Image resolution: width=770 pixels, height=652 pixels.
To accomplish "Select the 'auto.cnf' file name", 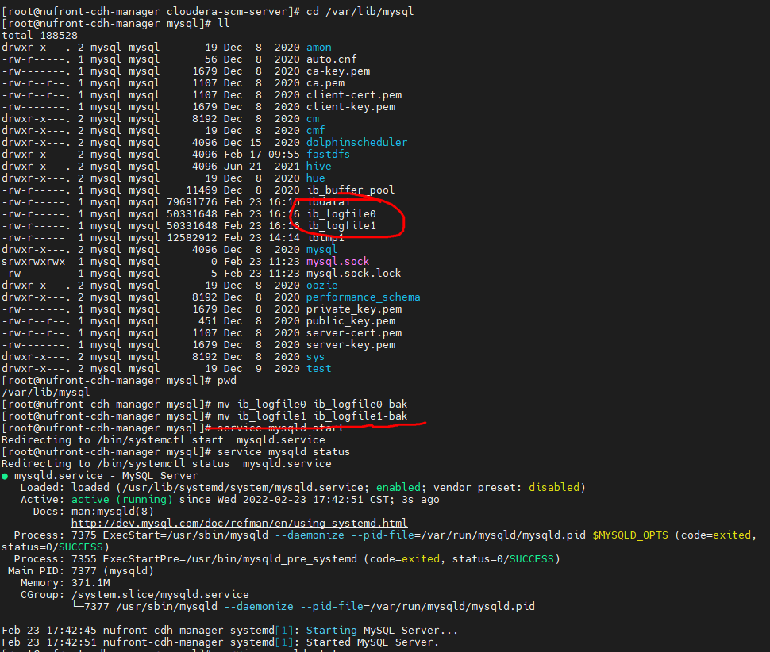I will pyautogui.click(x=332, y=59).
